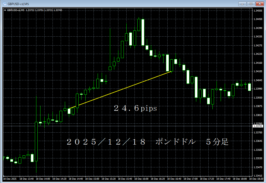This screenshot has width=266, height=183.
Task: Click the 18 Dec 18:20 time label
Action: tap(256, 179)
